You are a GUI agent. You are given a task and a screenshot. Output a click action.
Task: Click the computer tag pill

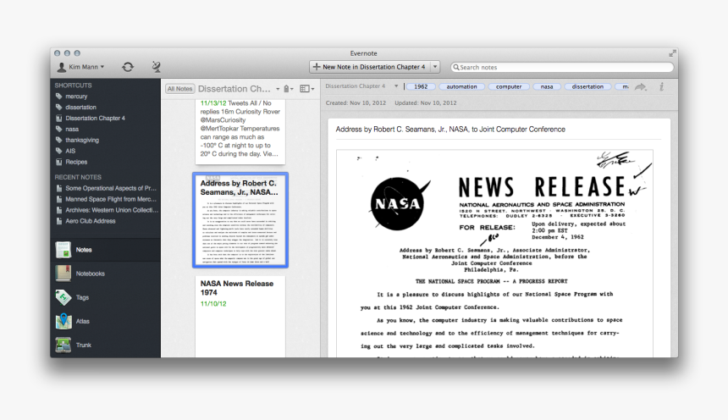pos(509,86)
